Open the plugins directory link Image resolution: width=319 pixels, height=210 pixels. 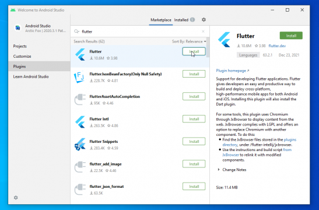click(290, 139)
